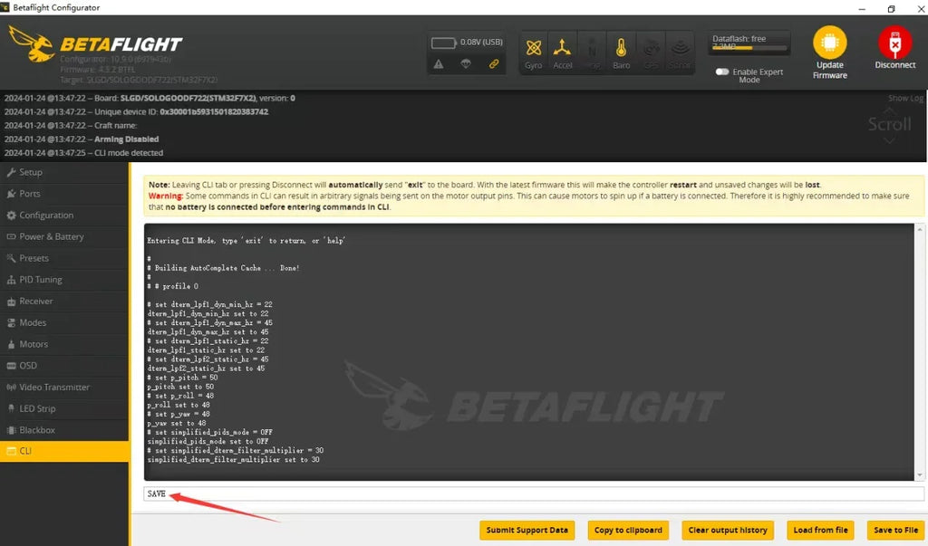Click the Update Firmware chip icon

click(829, 43)
